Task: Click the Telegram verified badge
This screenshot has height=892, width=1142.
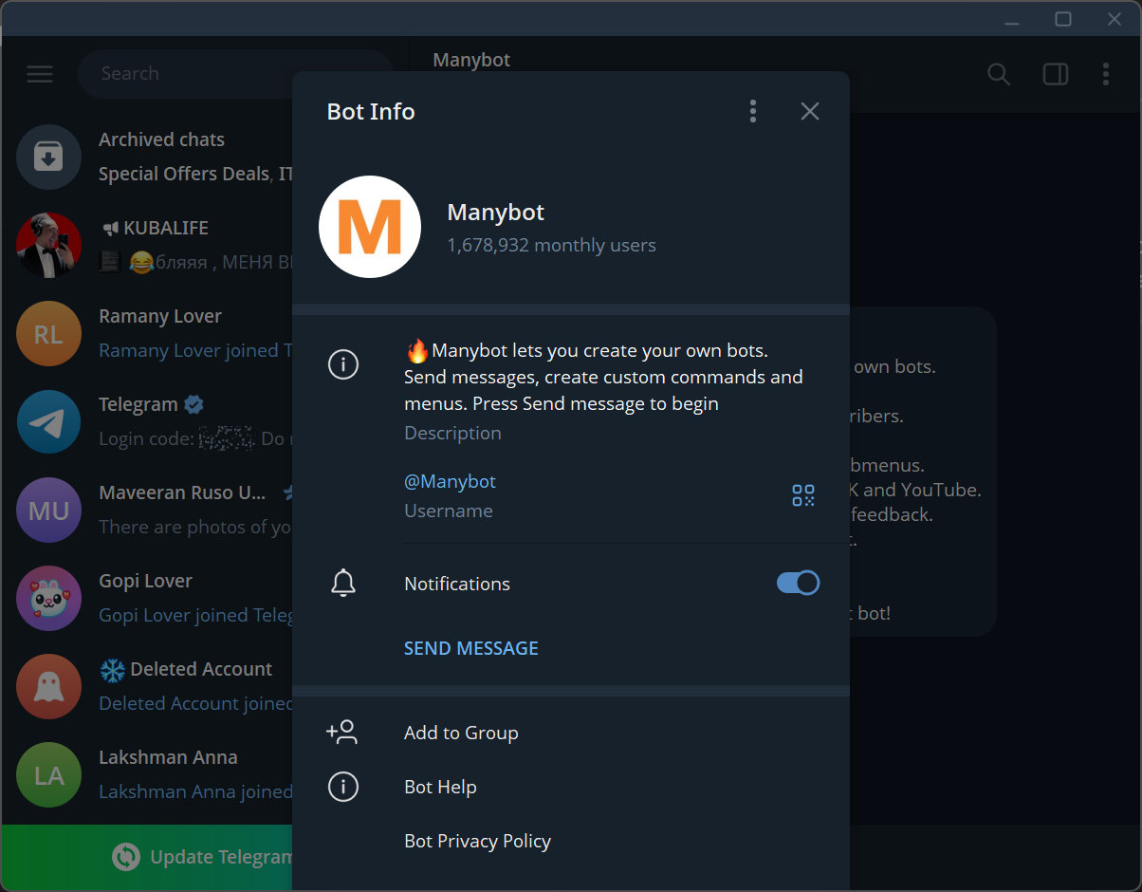Action: pyautogui.click(x=193, y=404)
